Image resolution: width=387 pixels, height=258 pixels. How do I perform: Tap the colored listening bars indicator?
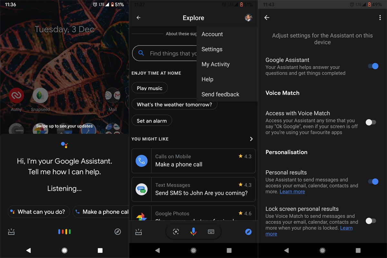point(64,232)
